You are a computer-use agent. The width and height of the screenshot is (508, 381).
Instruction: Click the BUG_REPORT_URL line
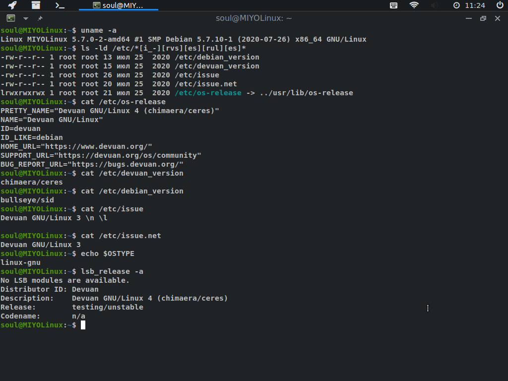92,164
